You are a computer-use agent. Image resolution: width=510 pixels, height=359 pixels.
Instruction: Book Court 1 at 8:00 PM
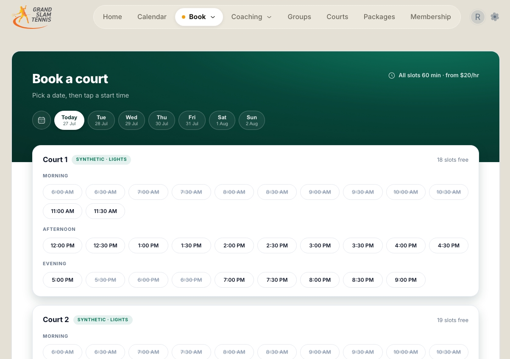click(x=320, y=280)
